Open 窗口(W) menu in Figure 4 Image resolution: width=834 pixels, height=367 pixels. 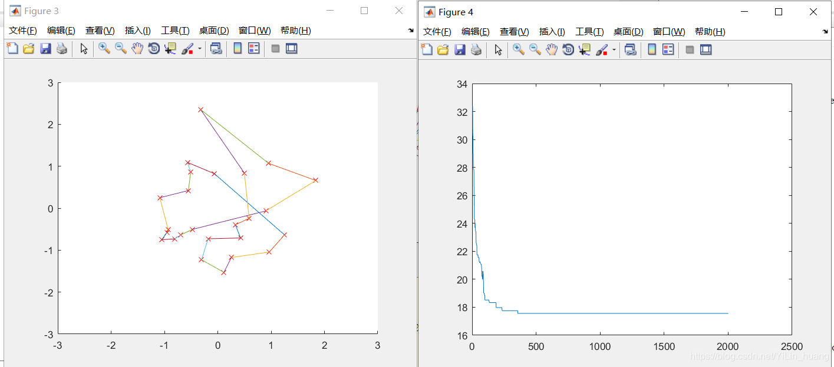click(669, 32)
